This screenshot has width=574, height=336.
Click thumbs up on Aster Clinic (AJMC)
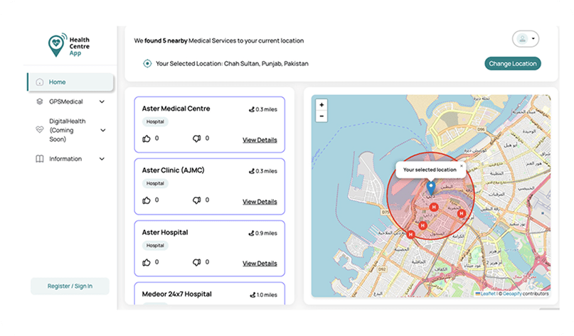[147, 201]
